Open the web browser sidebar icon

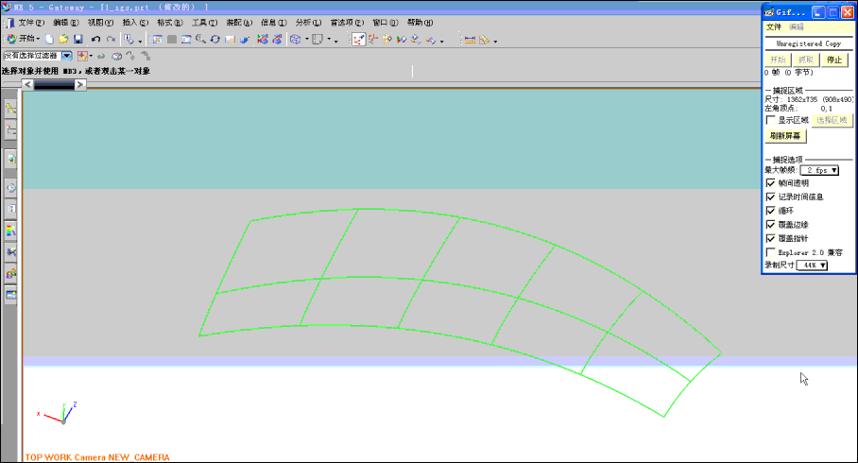(x=10, y=295)
